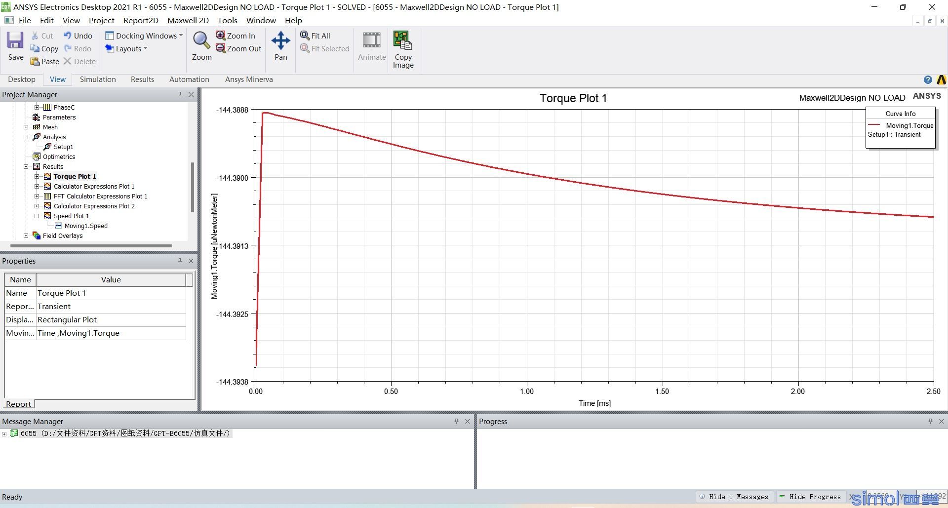948x508 pixels.
Task: Click the Rectangular Plot display value cell
Action: tap(111, 319)
